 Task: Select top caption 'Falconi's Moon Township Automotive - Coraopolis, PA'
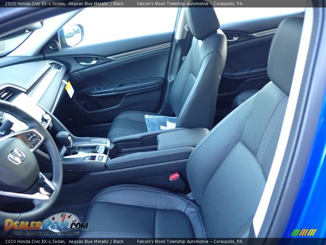(x=189, y=3)
